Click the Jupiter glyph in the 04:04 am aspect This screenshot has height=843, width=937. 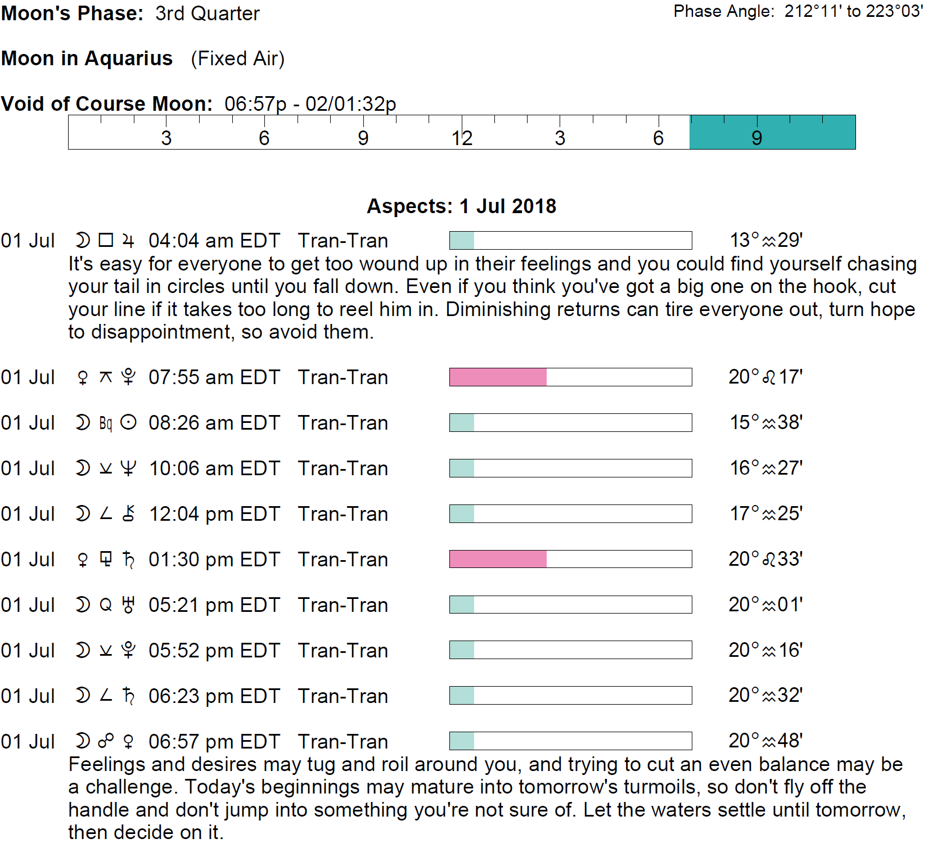click(x=128, y=241)
